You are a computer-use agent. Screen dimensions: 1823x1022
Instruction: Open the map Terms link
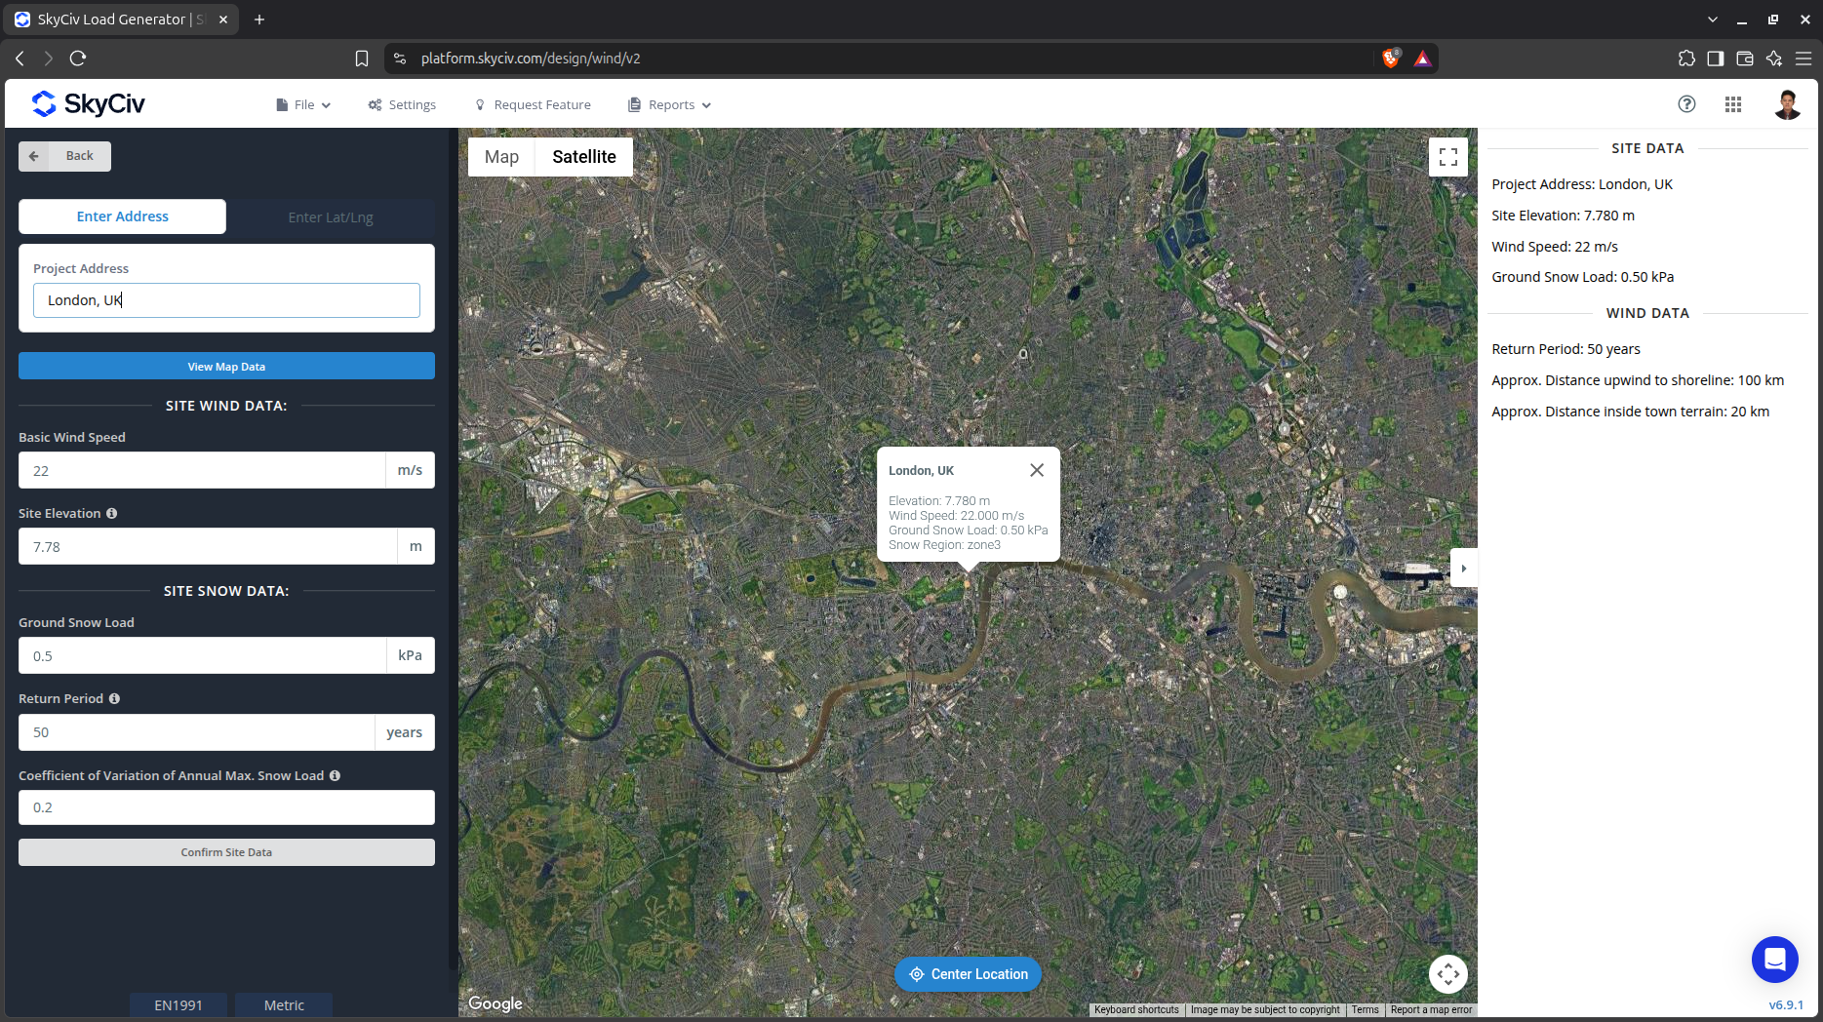tap(1365, 1010)
